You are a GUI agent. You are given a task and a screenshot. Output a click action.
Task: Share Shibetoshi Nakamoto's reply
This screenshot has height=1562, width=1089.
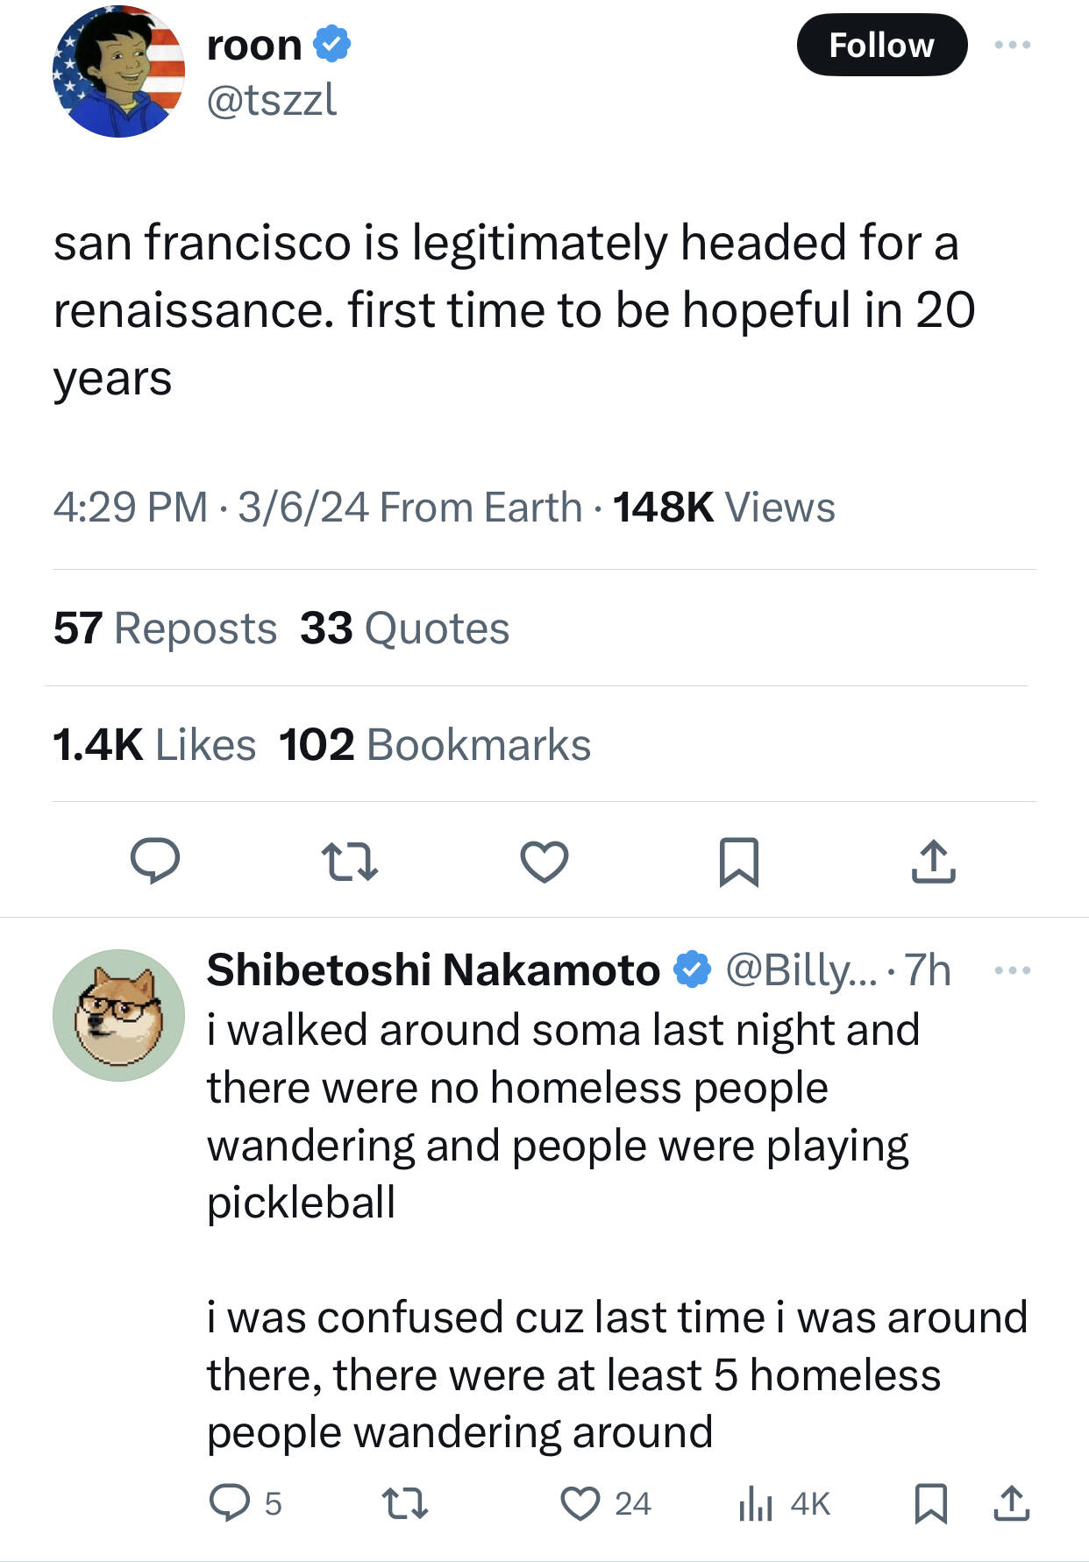(1012, 1502)
